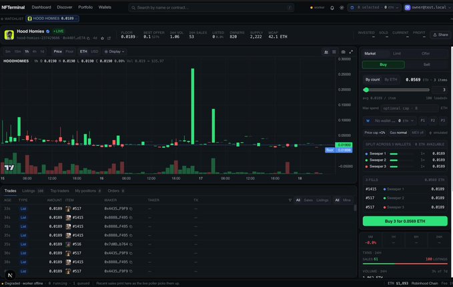Open the Discover page

pyautogui.click(x=65, y=7)
